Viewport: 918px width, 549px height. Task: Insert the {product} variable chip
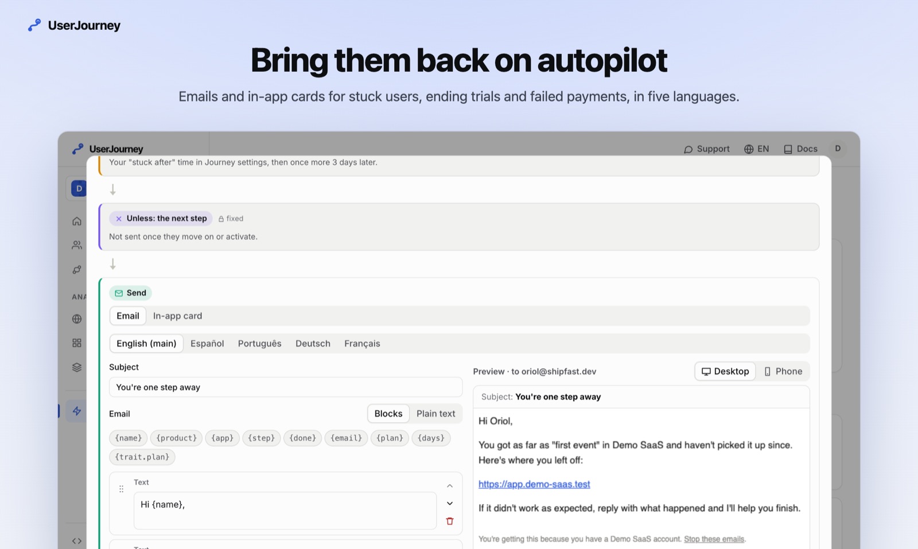pos(176,438)
